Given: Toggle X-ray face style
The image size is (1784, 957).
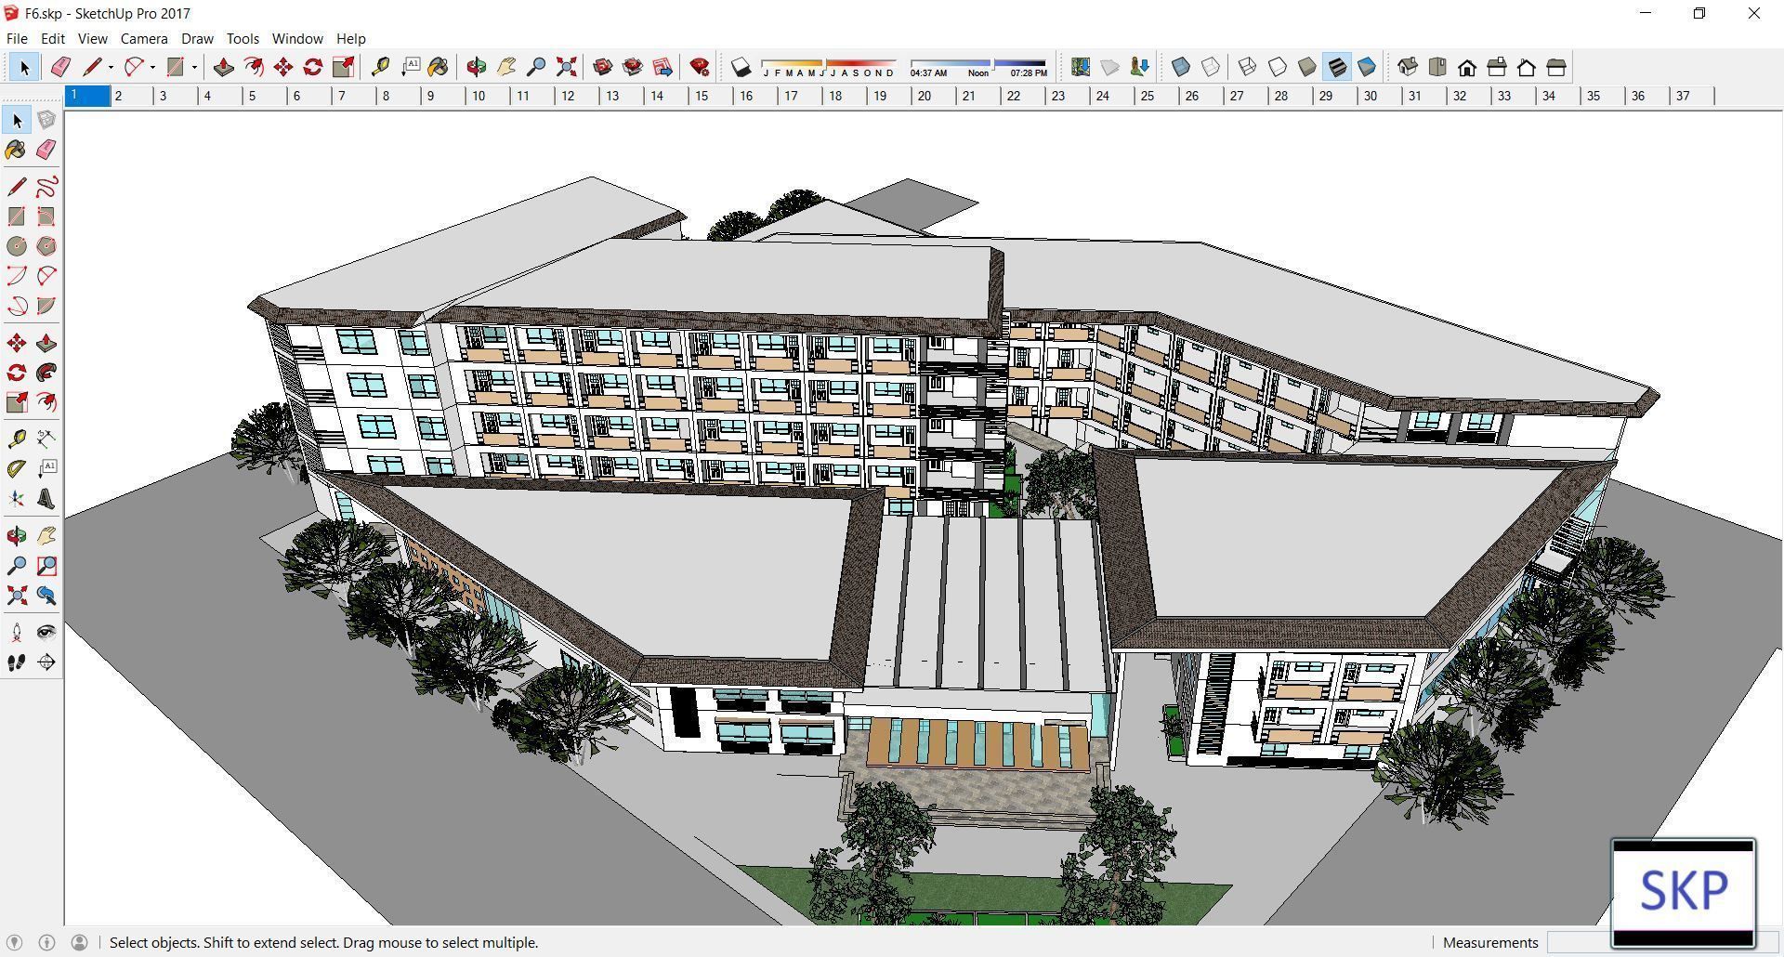Looking at the screenshot, I should tap(1181, 67).
